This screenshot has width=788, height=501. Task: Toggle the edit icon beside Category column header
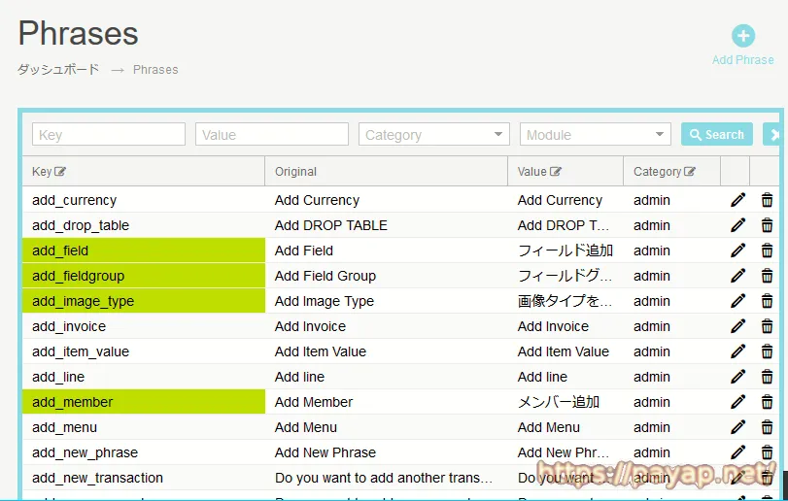690,172
